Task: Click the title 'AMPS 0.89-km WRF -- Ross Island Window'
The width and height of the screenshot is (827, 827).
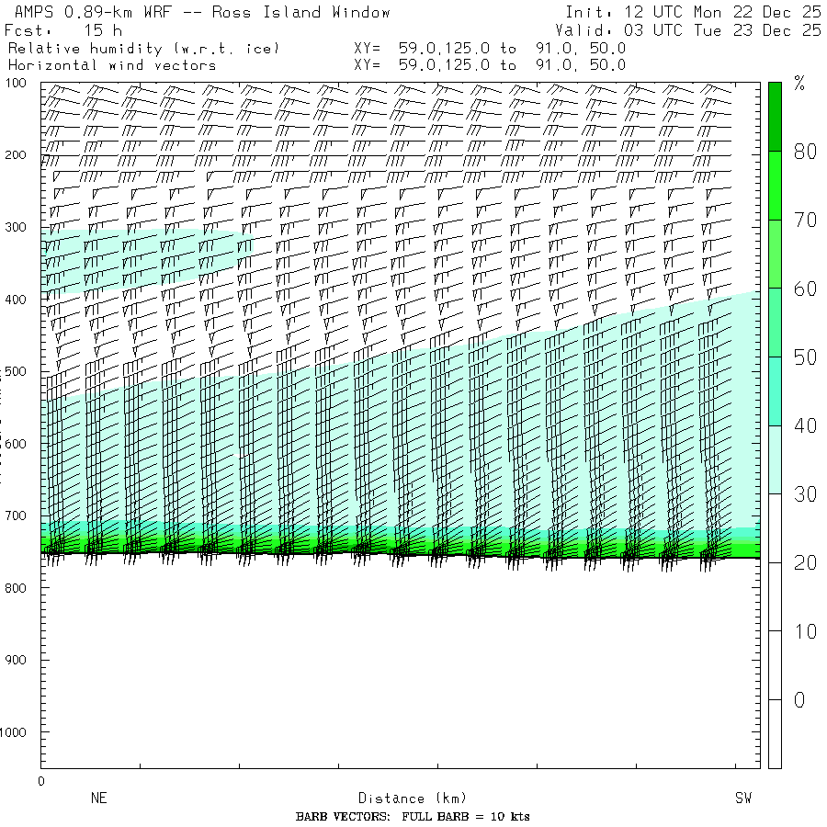Action: pos(202,12)
